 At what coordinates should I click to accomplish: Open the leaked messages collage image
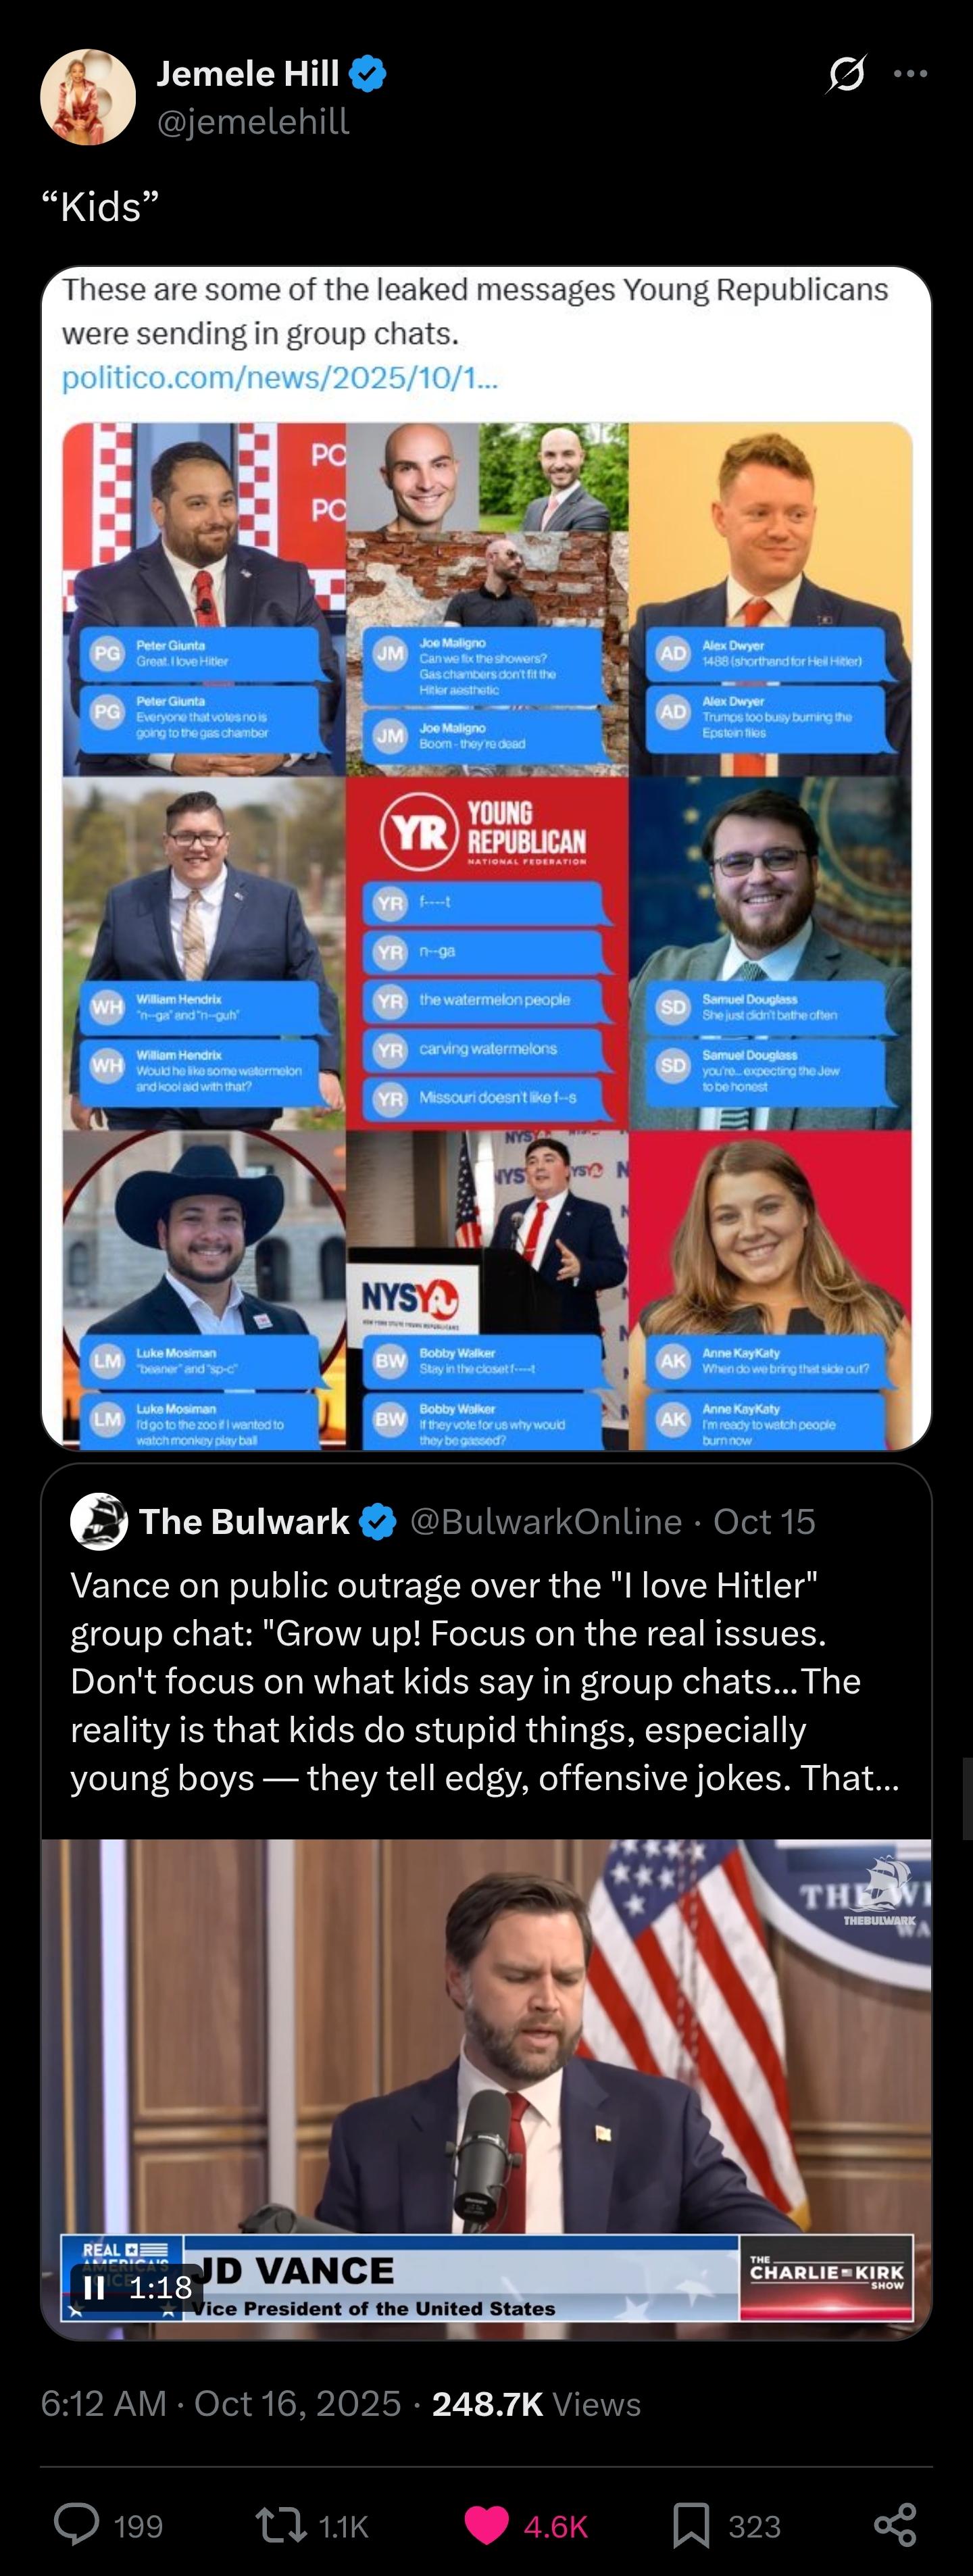point(487,936)
